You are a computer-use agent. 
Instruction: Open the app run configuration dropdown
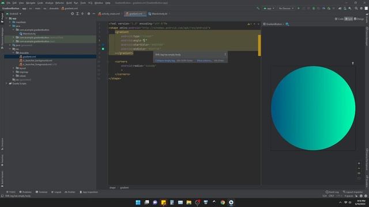269,8
